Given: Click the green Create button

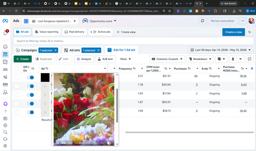Looking at the screenshot, I should click(x=23, y=59).
